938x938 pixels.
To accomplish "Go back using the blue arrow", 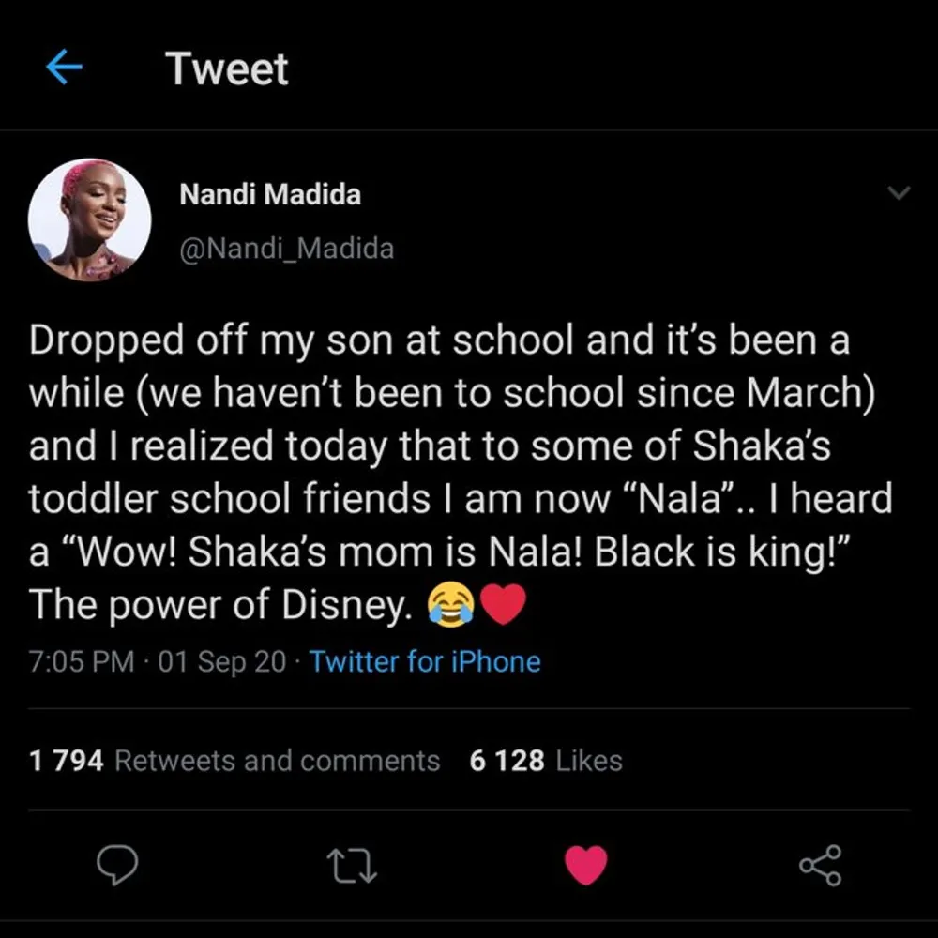I will pos(64,68).
